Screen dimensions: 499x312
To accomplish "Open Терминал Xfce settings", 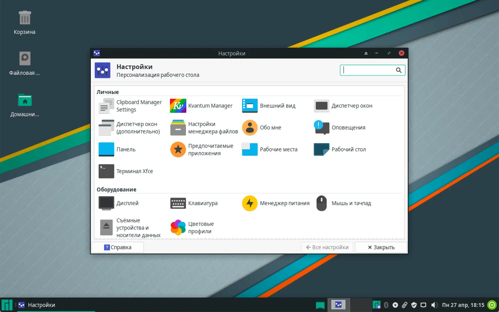I will click(x=126, y=171).
